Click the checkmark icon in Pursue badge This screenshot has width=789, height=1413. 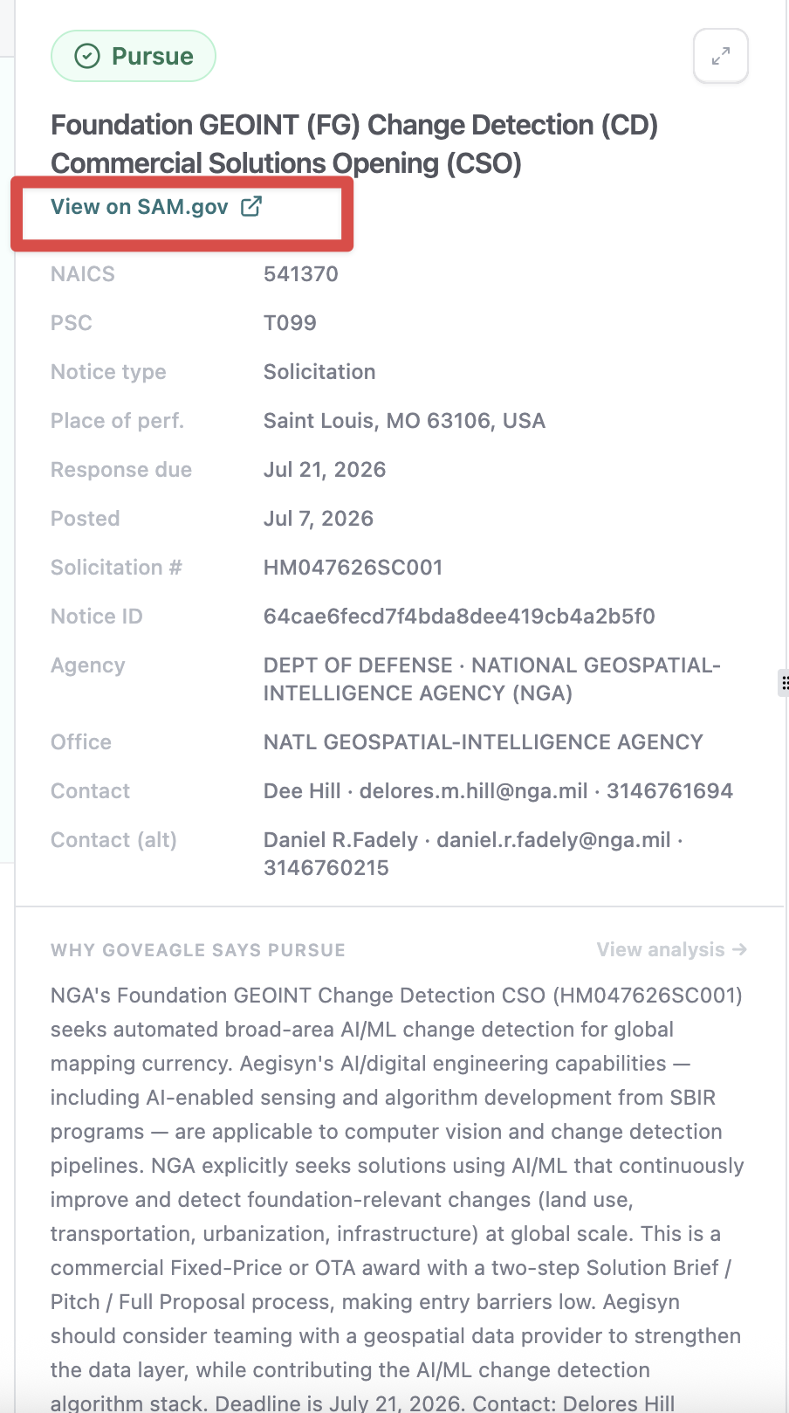(x=87, y=57)
